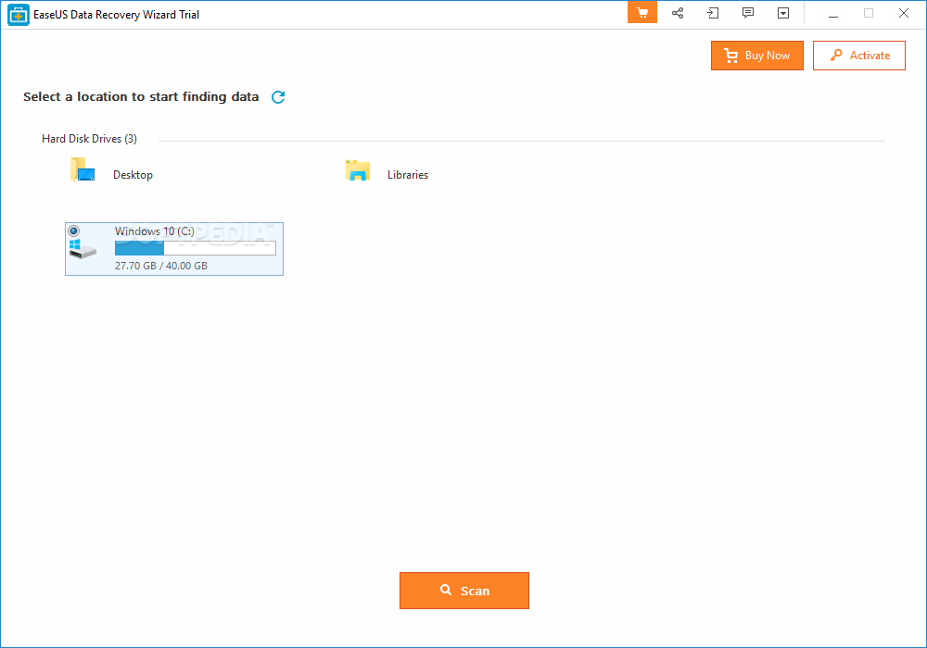
Task: Choose the Libraries location label
Action: click(408, 175)
